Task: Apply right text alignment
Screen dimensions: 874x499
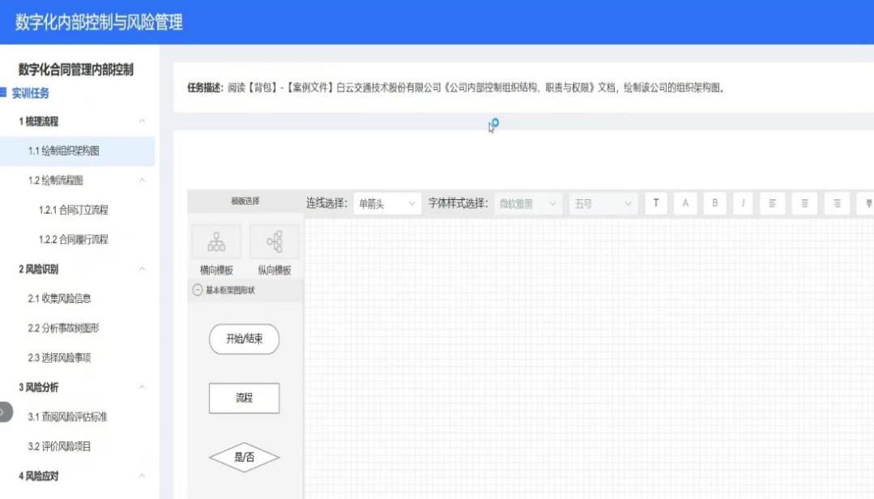Action: tap(837, 204)
